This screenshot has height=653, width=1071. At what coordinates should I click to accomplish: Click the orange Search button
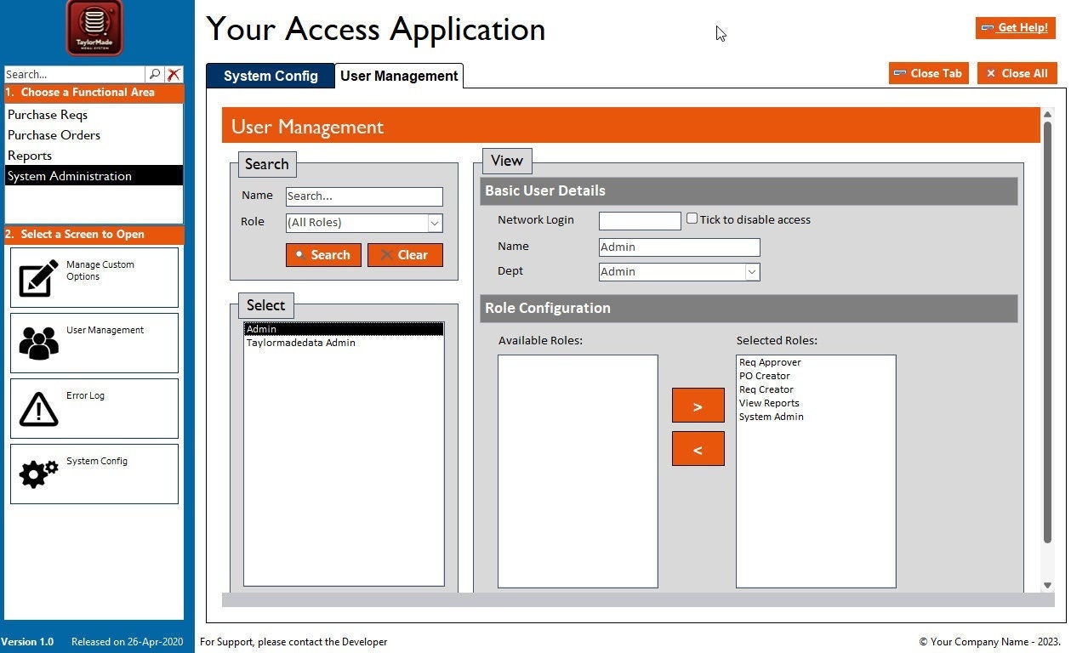(323, 254)
